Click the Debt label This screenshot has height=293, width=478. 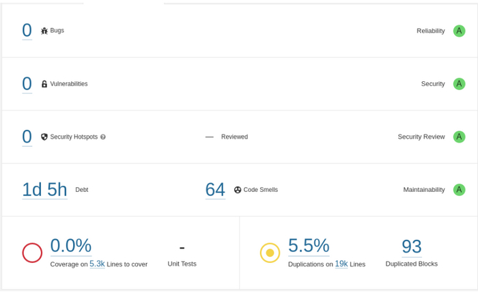[82, 190]
